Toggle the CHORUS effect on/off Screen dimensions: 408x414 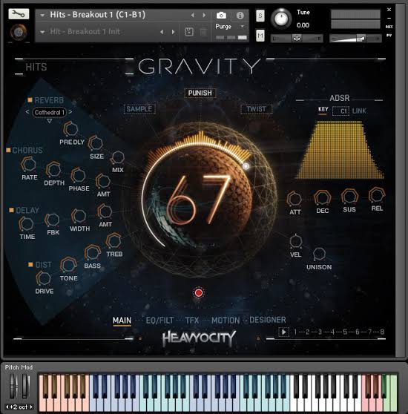[8, 150]
